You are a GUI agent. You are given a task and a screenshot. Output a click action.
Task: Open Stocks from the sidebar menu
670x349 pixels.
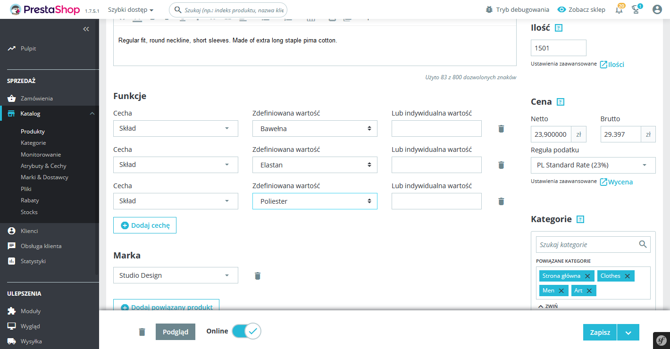pos(29,211)
